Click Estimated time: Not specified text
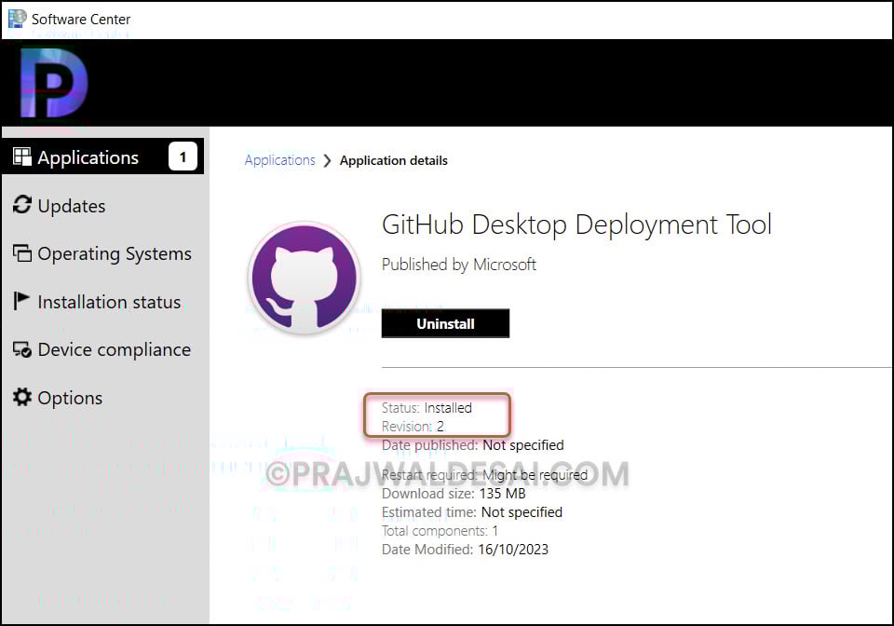This screenshot has height=626, width=894. point(472,512)
